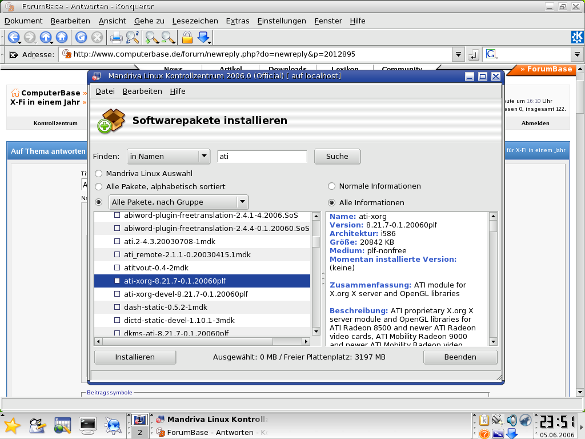Click the orange help tray icon
The image size is (585, 439).
click(x=484, y=433)
